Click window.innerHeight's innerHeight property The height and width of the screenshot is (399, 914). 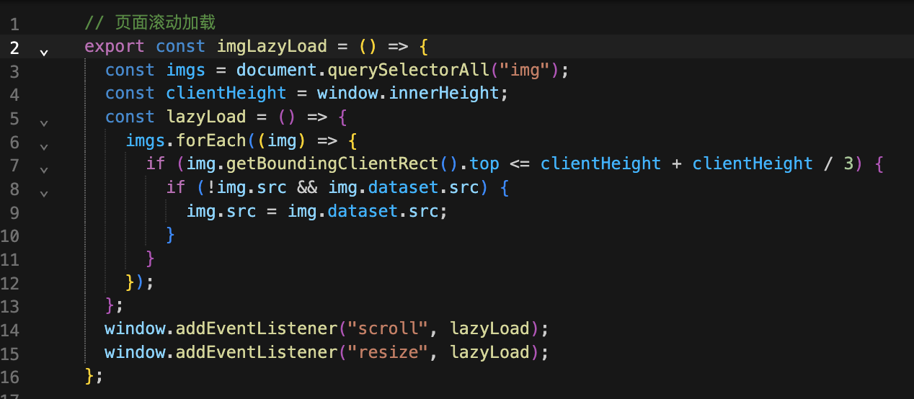coord(444,94)
